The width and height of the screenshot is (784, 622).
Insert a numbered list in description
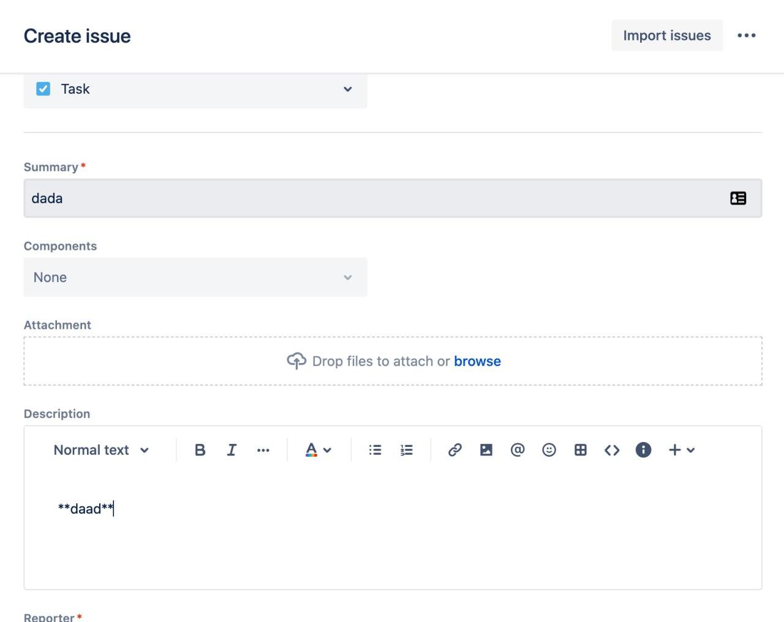407,450
